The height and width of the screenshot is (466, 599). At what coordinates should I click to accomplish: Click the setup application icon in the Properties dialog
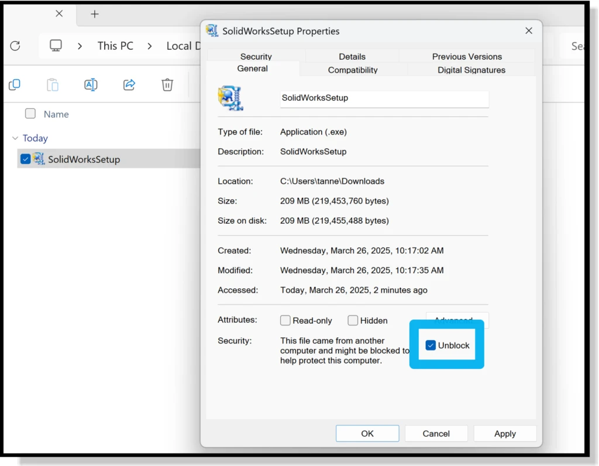point(230,98)
